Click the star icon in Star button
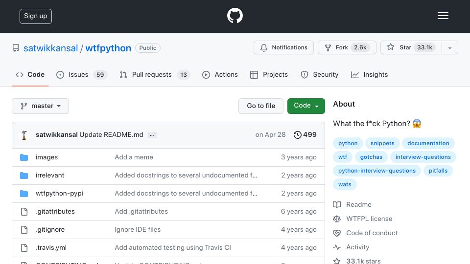 391,47
